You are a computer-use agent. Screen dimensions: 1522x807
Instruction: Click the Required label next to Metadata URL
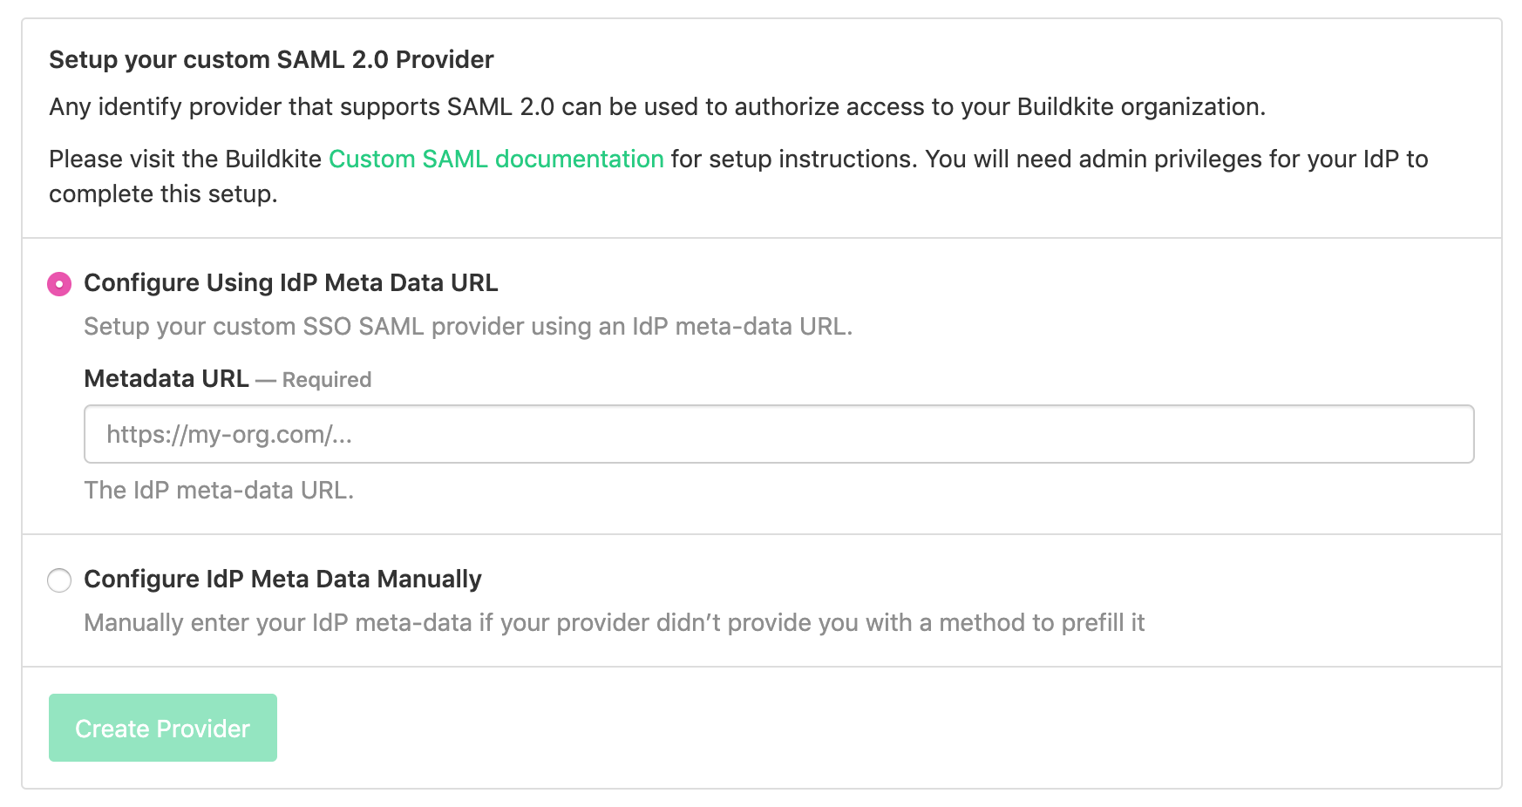[326, 380]
